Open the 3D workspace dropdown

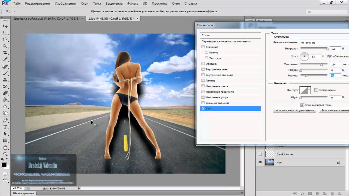tap(326, 11)
